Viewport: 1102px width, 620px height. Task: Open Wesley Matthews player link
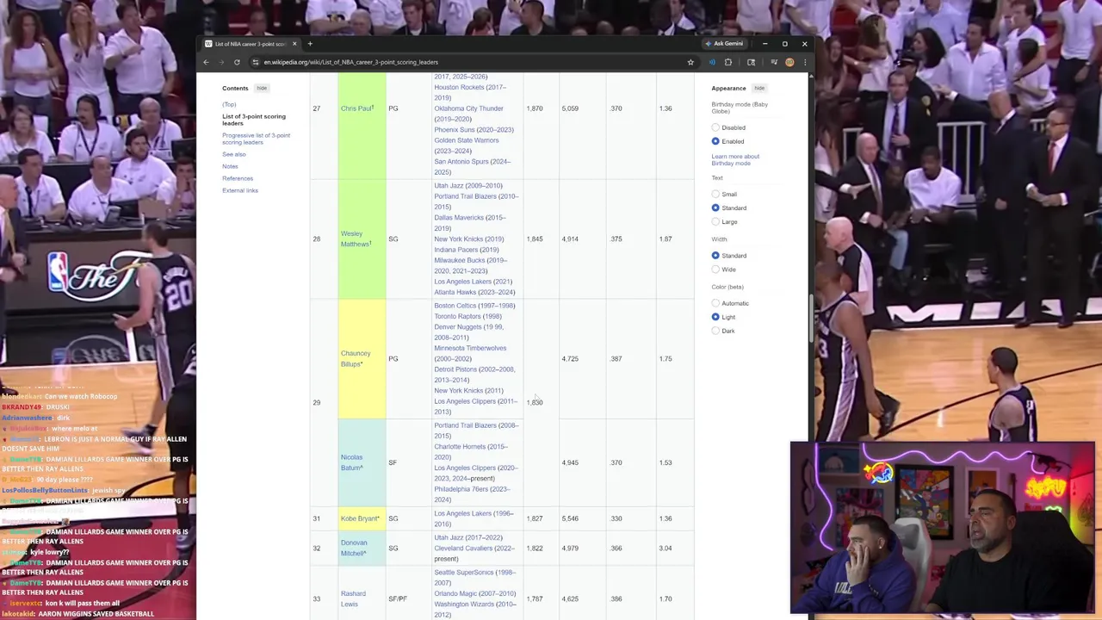[355, 239]
